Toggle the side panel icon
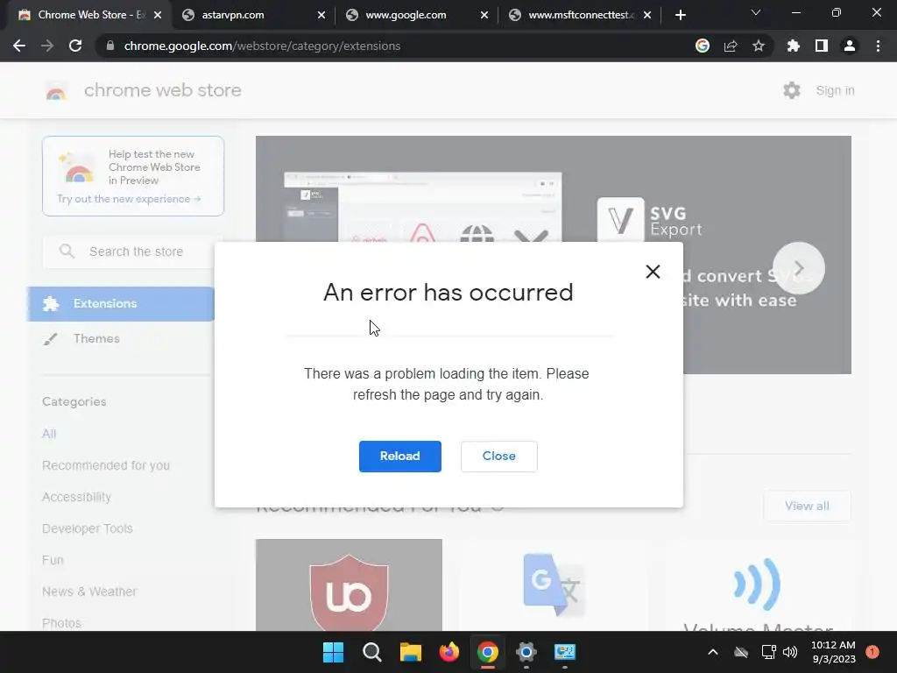Image resolution: width=897 pixels, height=673 pixels. point(822,46)
